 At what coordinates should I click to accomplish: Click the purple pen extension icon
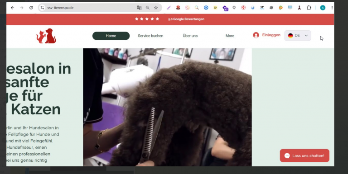tap(169, 8)
